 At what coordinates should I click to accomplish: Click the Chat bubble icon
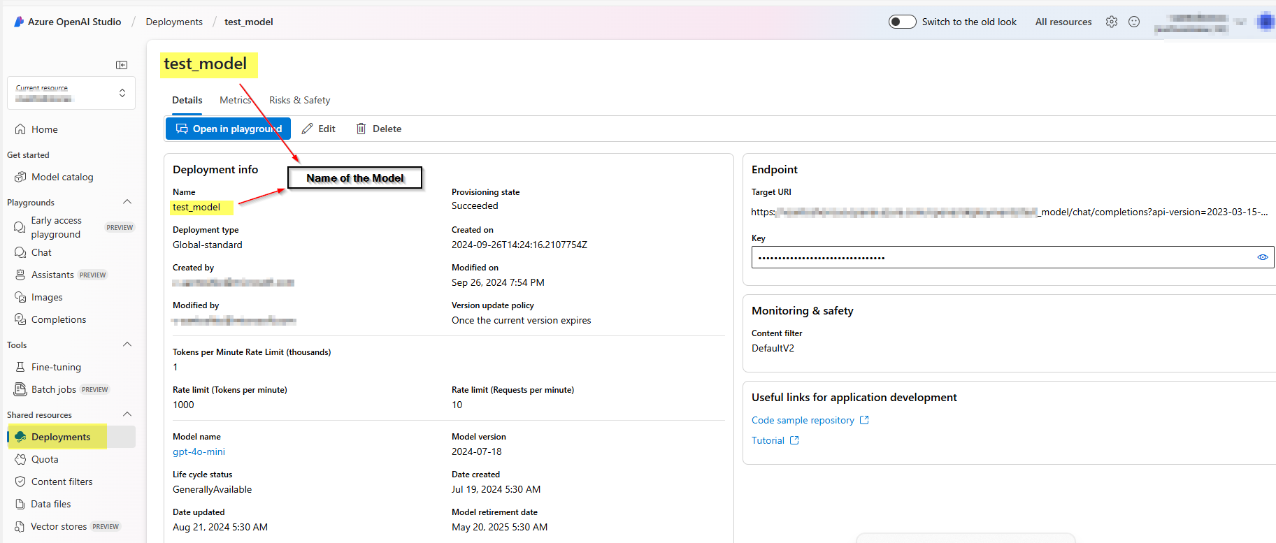tap(20, 252)
